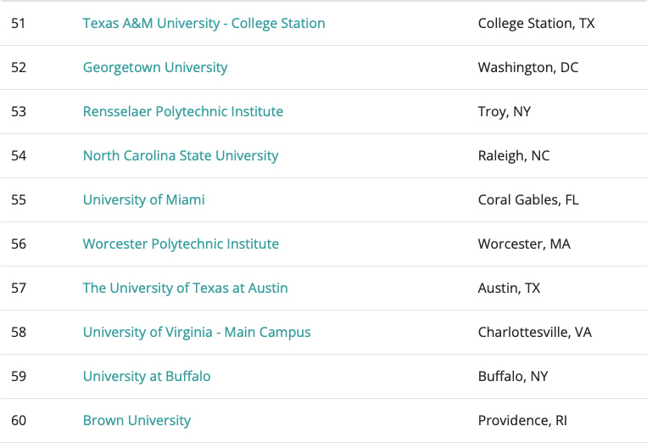
Task: Open the University of Miami link
Action: (144, 200)
